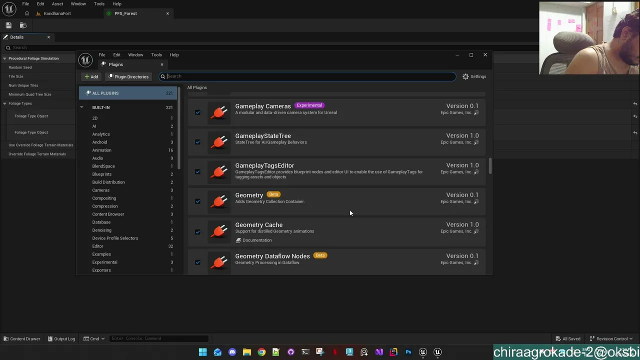Open the File menu in the main editor
640x360 pixels.
pos(25,4)
